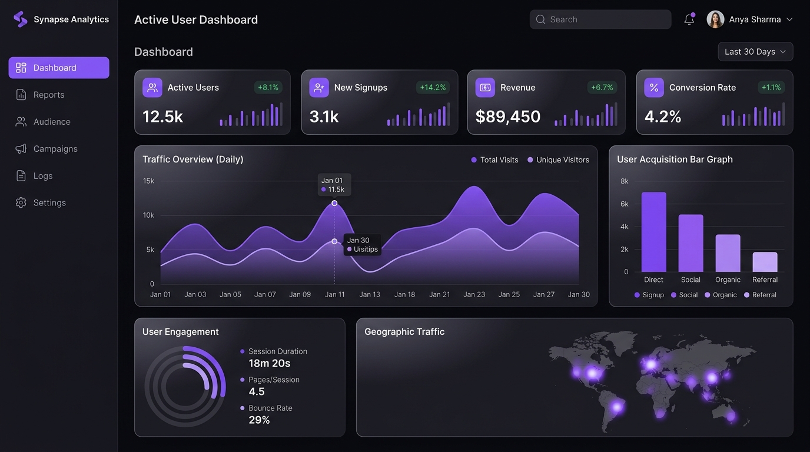Click inside the Search field
This screenshot has width=810, height=452.
600,19
